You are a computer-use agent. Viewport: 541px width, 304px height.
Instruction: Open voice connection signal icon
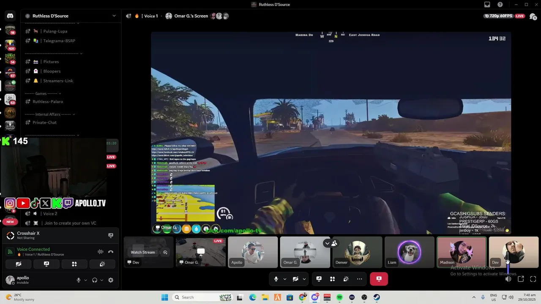click(10, 252)
